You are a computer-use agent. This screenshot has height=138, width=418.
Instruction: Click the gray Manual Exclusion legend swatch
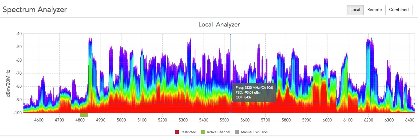click(237, 132)
